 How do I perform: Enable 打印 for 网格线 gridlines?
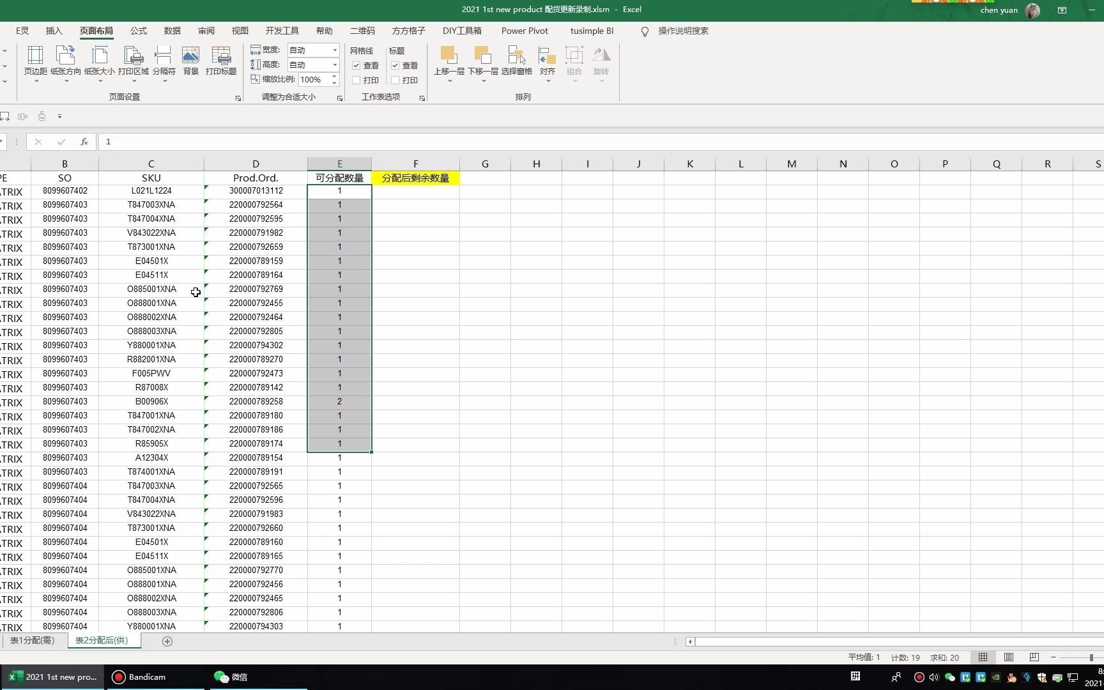(356, 80)
